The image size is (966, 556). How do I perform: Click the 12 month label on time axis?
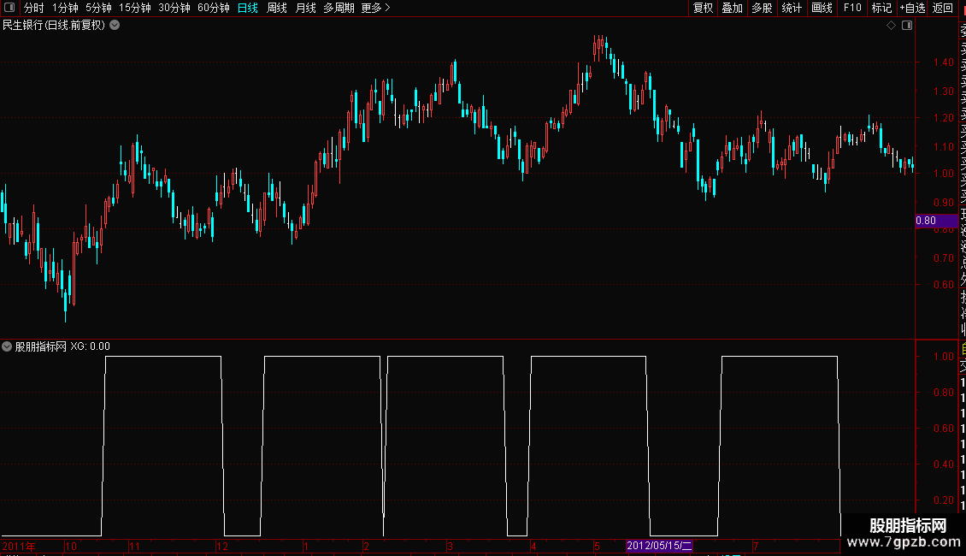222,546
